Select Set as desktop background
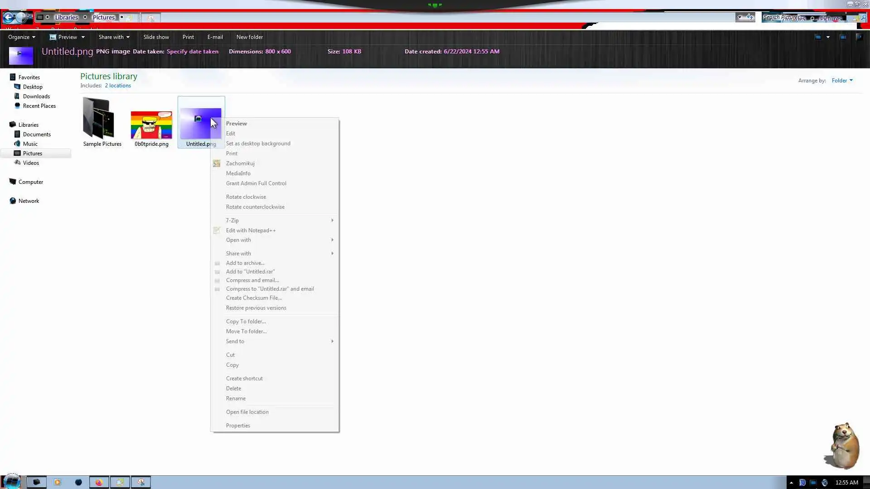 (258, 144)
